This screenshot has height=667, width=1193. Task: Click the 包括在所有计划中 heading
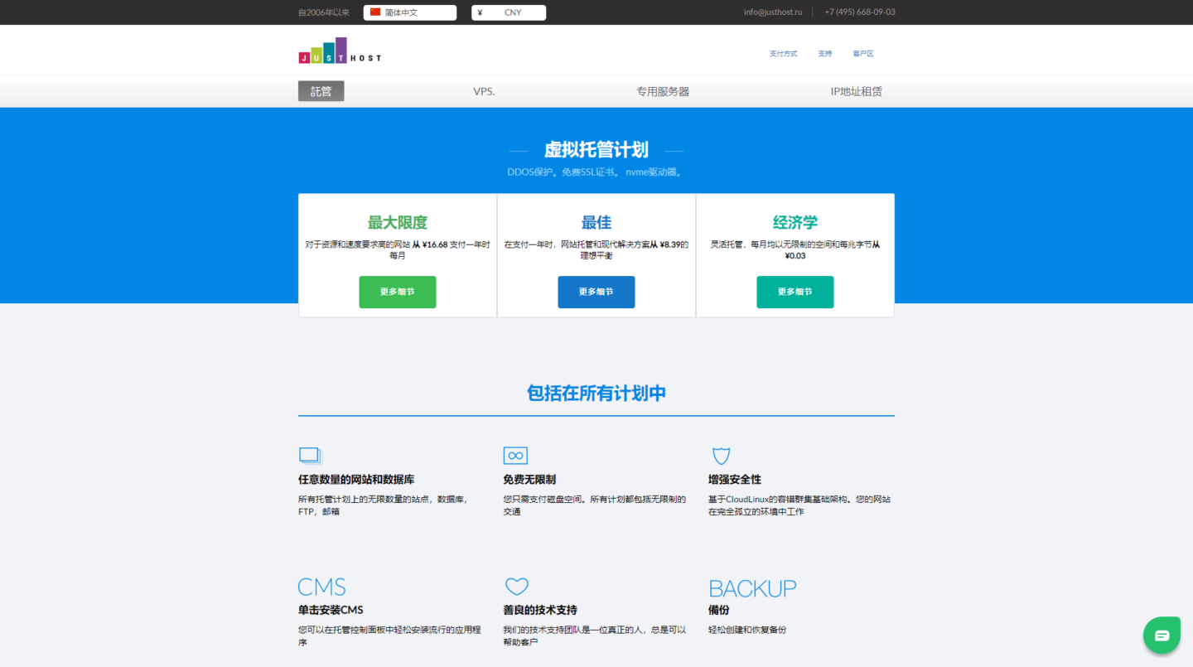(x=596, y=393)
